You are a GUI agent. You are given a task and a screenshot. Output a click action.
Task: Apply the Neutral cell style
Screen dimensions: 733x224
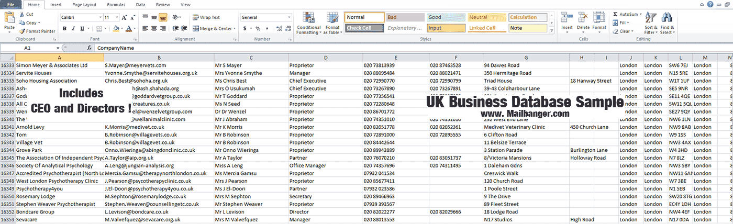pos(486,17)
